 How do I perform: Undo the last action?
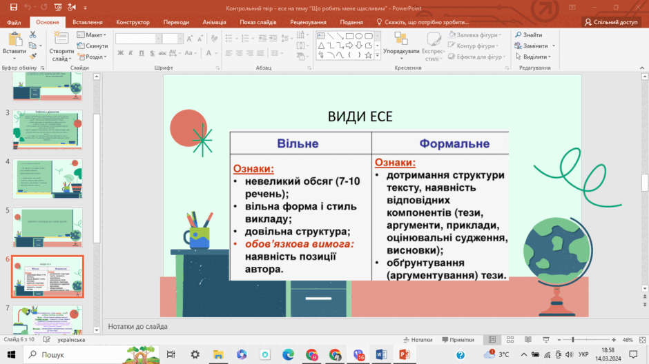pyautogui.click(x=28, y=8)
